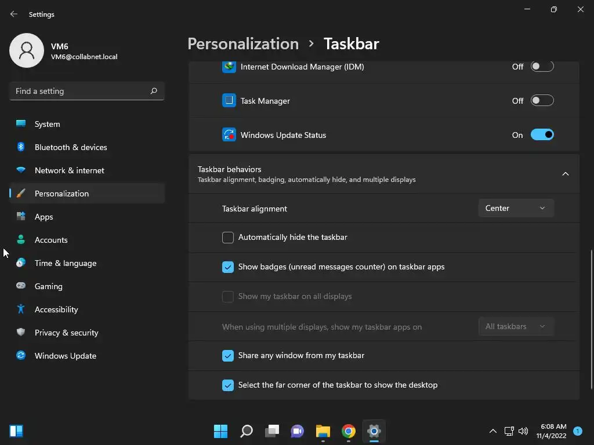Disable the Windows Update Status toggle
This screenshot has height=445, width=594.
click(x=542, y=135)
